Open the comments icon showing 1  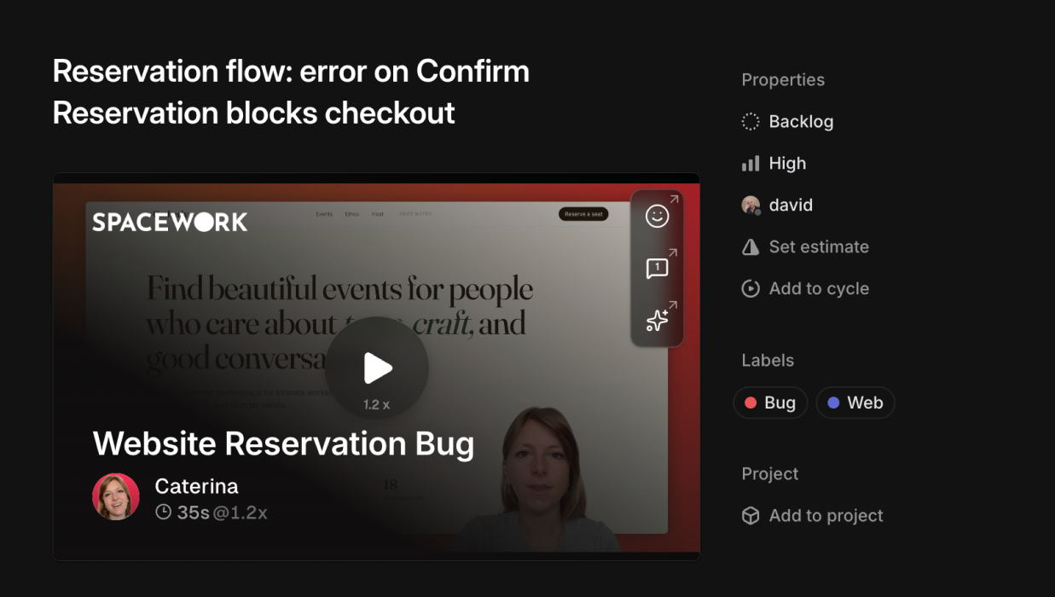(657, 269)
